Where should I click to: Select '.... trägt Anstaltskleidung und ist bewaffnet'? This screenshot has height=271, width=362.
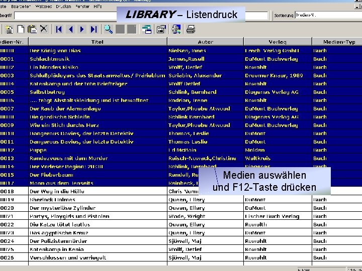89,100
